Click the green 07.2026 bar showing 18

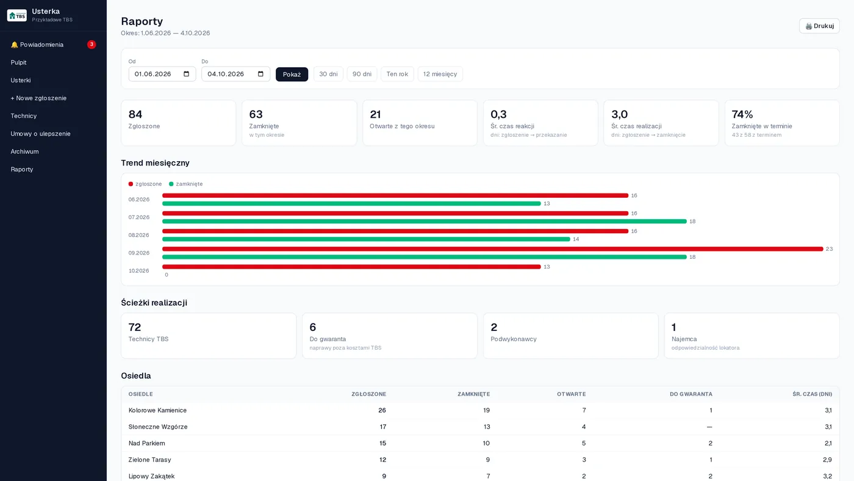click(x=425, y=222)
